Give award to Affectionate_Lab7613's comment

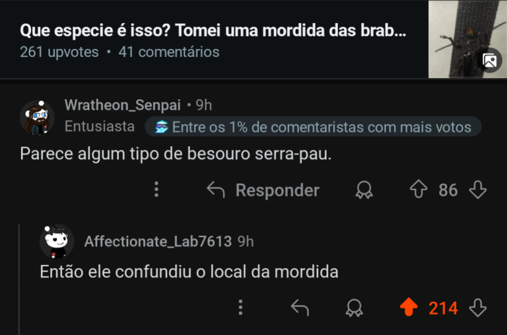(x=355, y=307)
